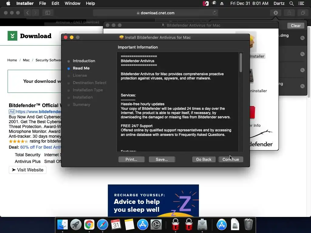Click Safari's back arrow
Viewport: 311px width, 233px height.
(x=28, y=13)
